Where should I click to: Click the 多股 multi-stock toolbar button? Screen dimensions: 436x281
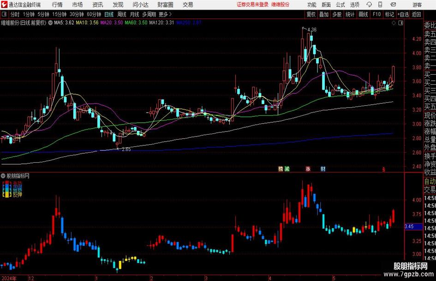pyautogui.click(x=337, y=14)
